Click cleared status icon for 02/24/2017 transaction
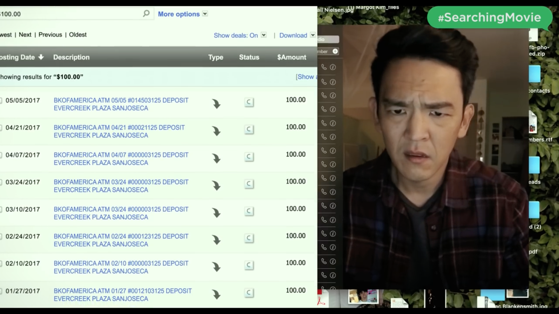 click(249, 238)
